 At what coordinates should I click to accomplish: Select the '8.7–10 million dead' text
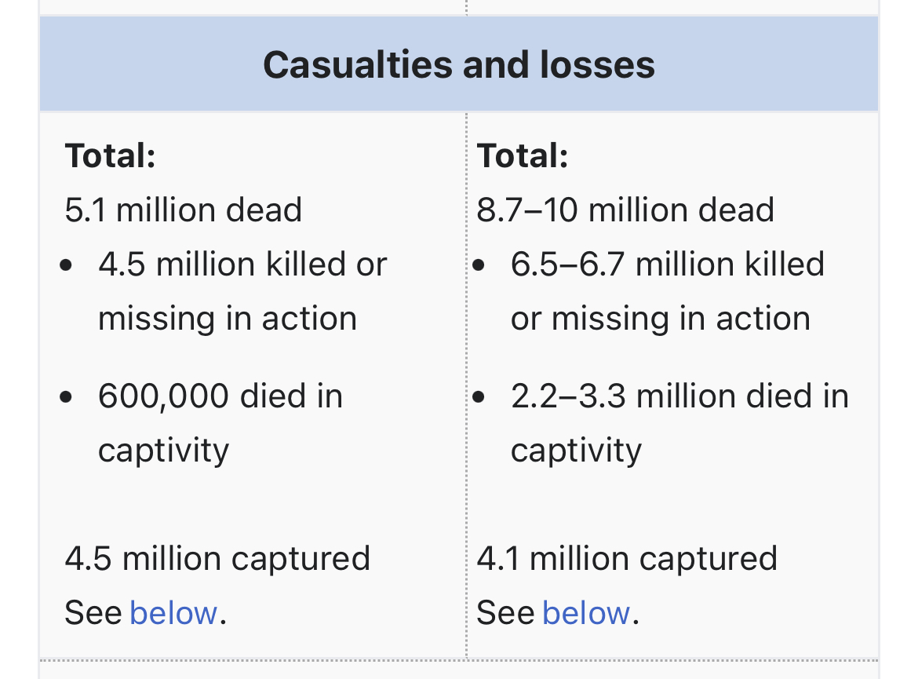pos(625,210)
